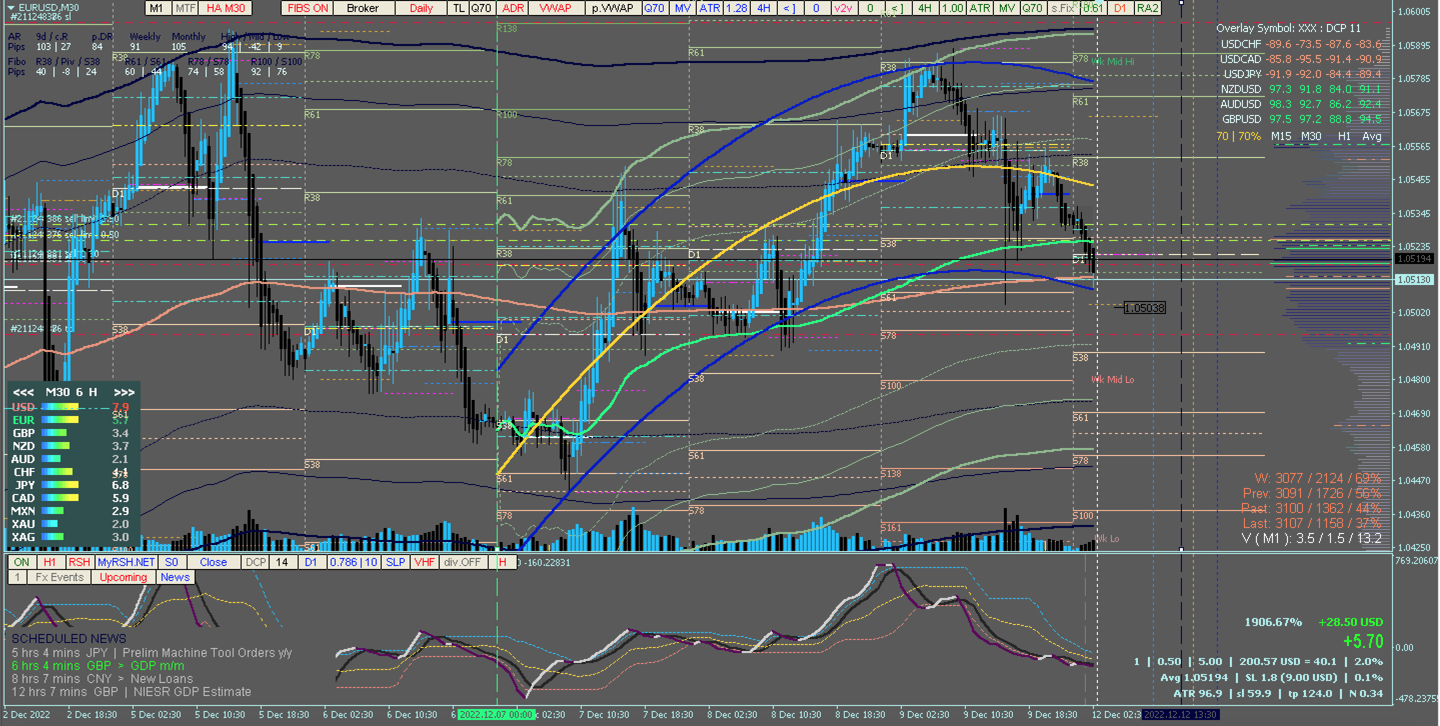Click the >>> arrow in currency strength panel
Image resolution: width=1440 pixels, height=726 pixels.
pyautogui.click(x=124, y=392)
